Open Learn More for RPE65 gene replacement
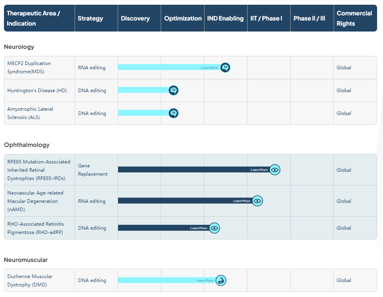 [259, 170]
